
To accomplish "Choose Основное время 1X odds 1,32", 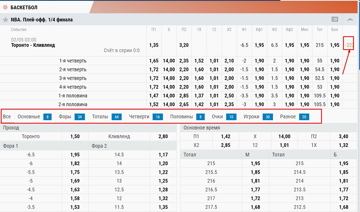I will (343, 145).
